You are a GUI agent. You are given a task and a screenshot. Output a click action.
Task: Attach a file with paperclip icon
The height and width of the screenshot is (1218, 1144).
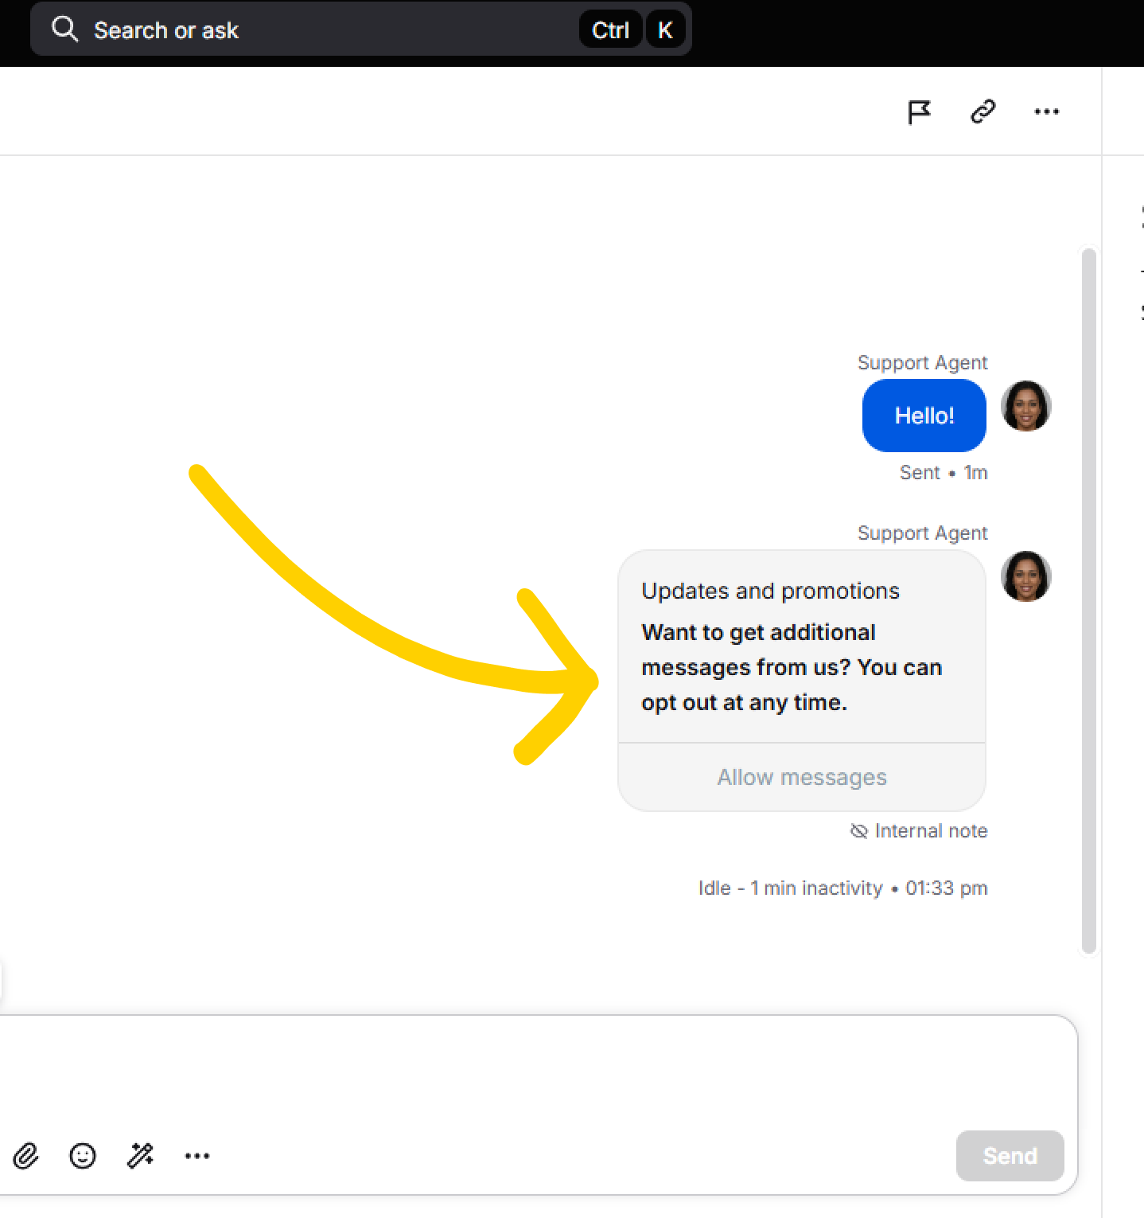[x=26, y=1156]
